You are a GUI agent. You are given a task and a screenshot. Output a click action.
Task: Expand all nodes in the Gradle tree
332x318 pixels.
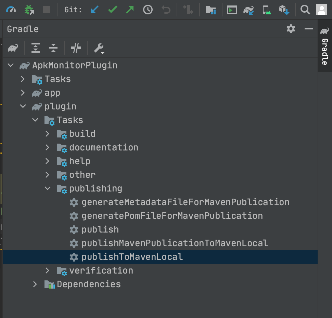click(x=35, y=48)
